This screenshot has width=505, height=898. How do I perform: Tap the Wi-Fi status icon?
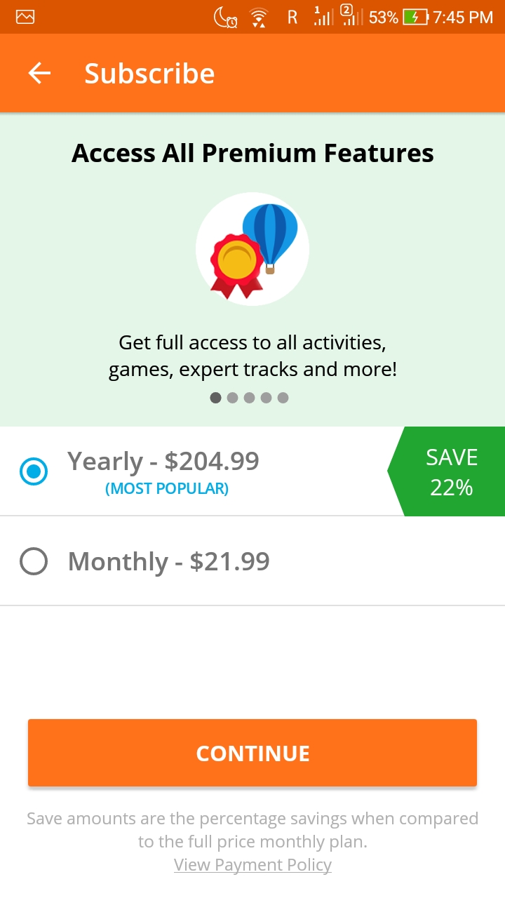click(259, 18)
